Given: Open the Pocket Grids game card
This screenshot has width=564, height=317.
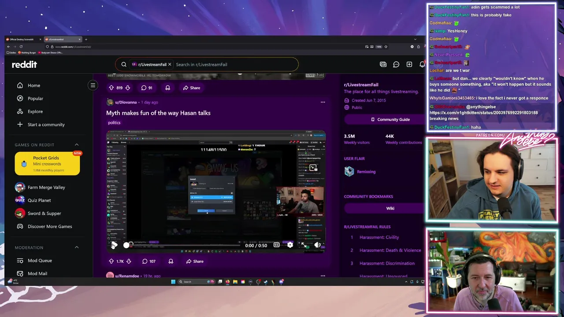Looking at the screenshot, I should click(47, 163).
